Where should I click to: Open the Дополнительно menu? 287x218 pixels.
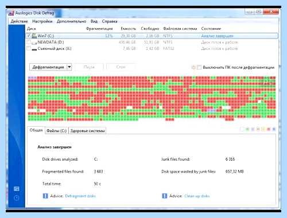[71, 21]
